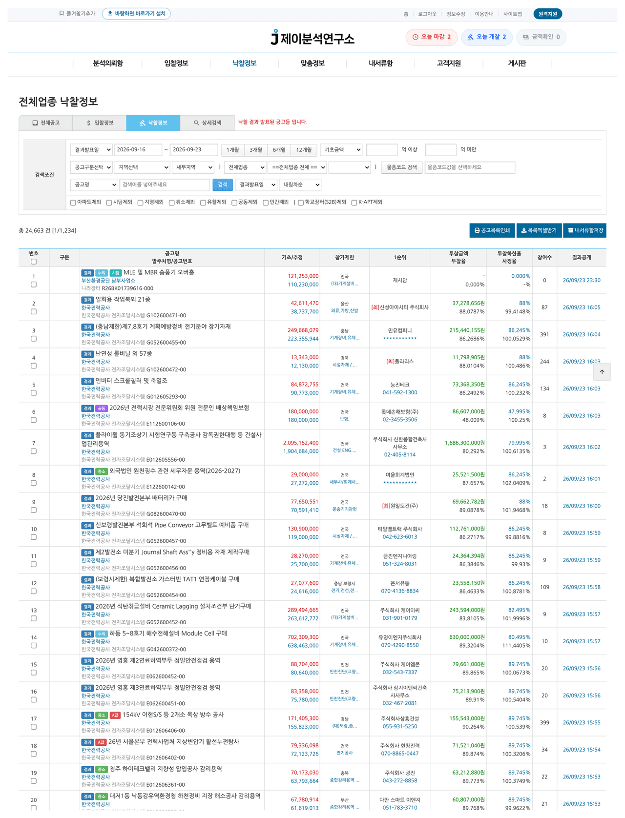Viewport: 625px width, 818px height.
Task: Click the 결과 badge on 일회용 작업복외 21종
Action: 87,300
